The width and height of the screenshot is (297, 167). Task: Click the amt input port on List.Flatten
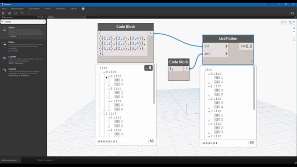(x=215, y=54)
